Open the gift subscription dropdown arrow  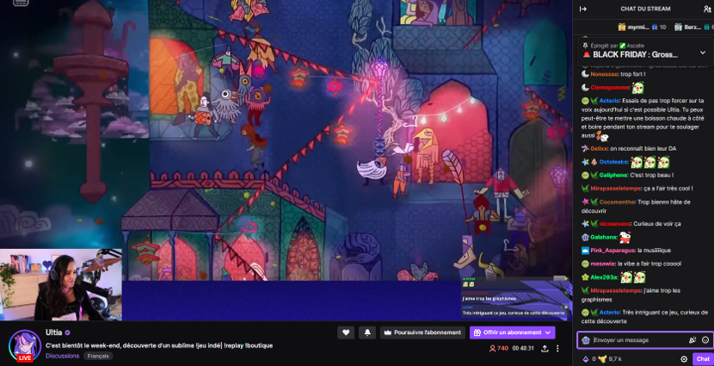[547, 332]
